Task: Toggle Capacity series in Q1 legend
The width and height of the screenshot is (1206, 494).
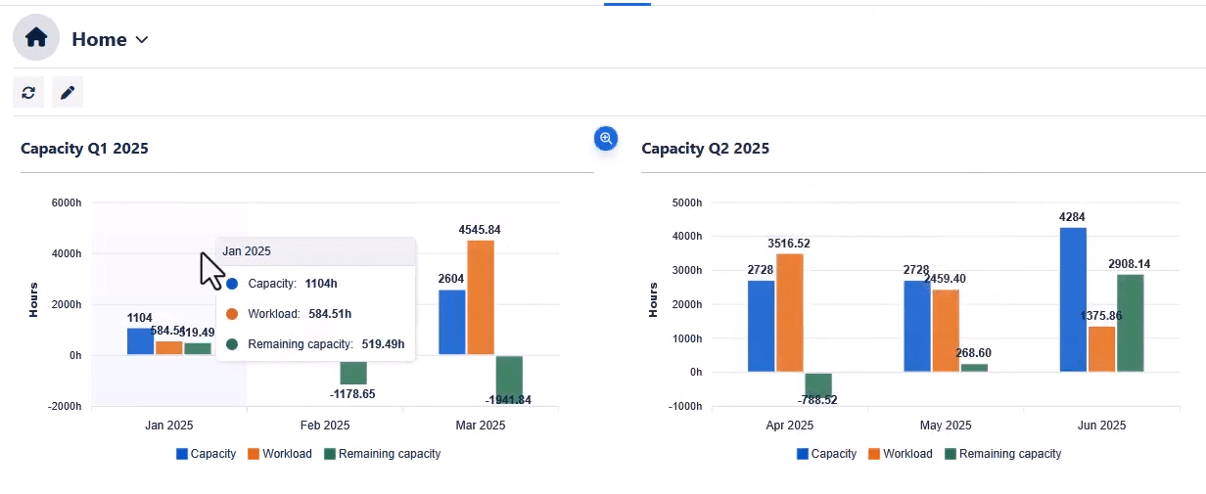Action: coord(207,454)
